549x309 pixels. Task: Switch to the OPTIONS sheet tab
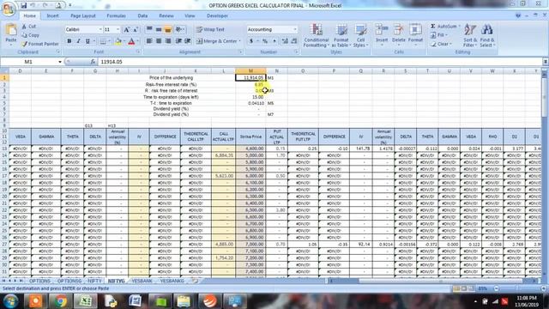(39, 281)
